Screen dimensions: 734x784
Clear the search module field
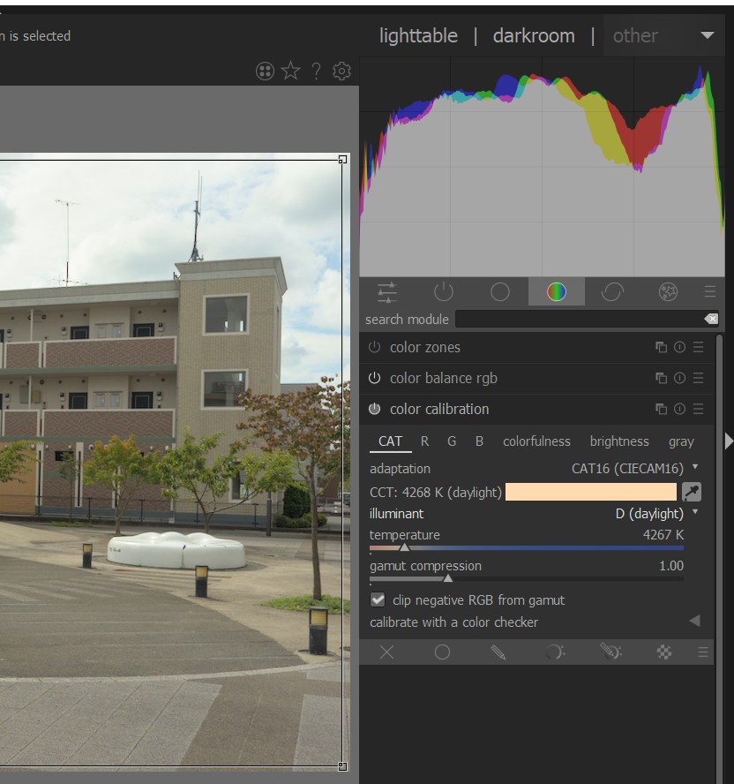pos(711,319)
